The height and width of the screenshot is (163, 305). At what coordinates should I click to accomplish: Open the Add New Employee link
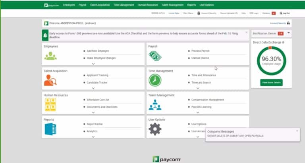[x=98, y=51]
